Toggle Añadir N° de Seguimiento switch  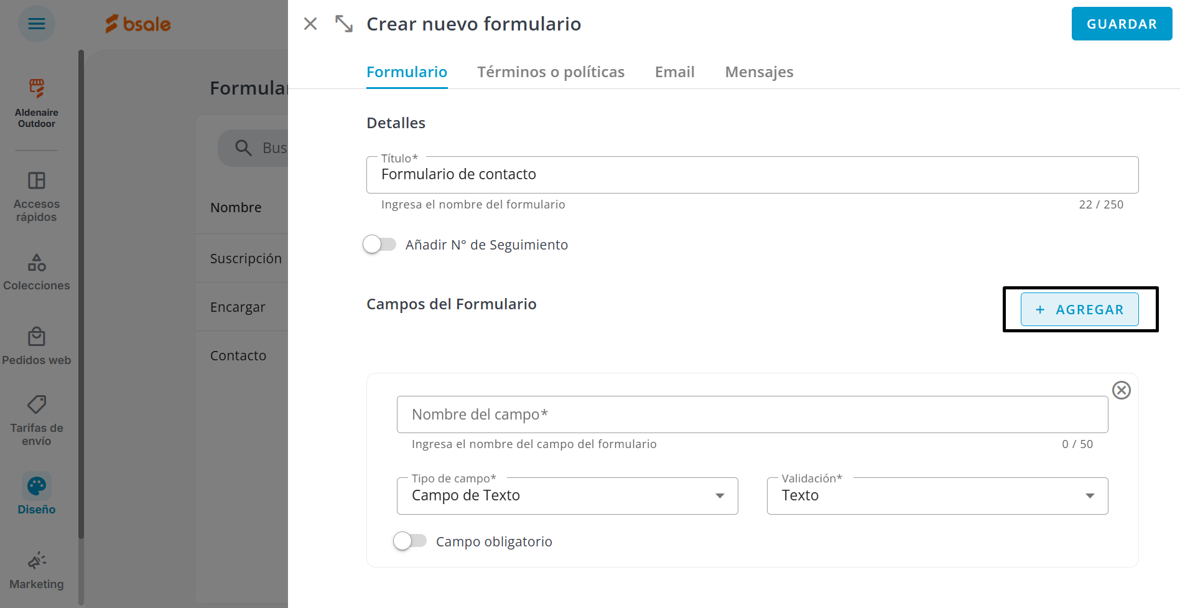(x=379, y=245)
